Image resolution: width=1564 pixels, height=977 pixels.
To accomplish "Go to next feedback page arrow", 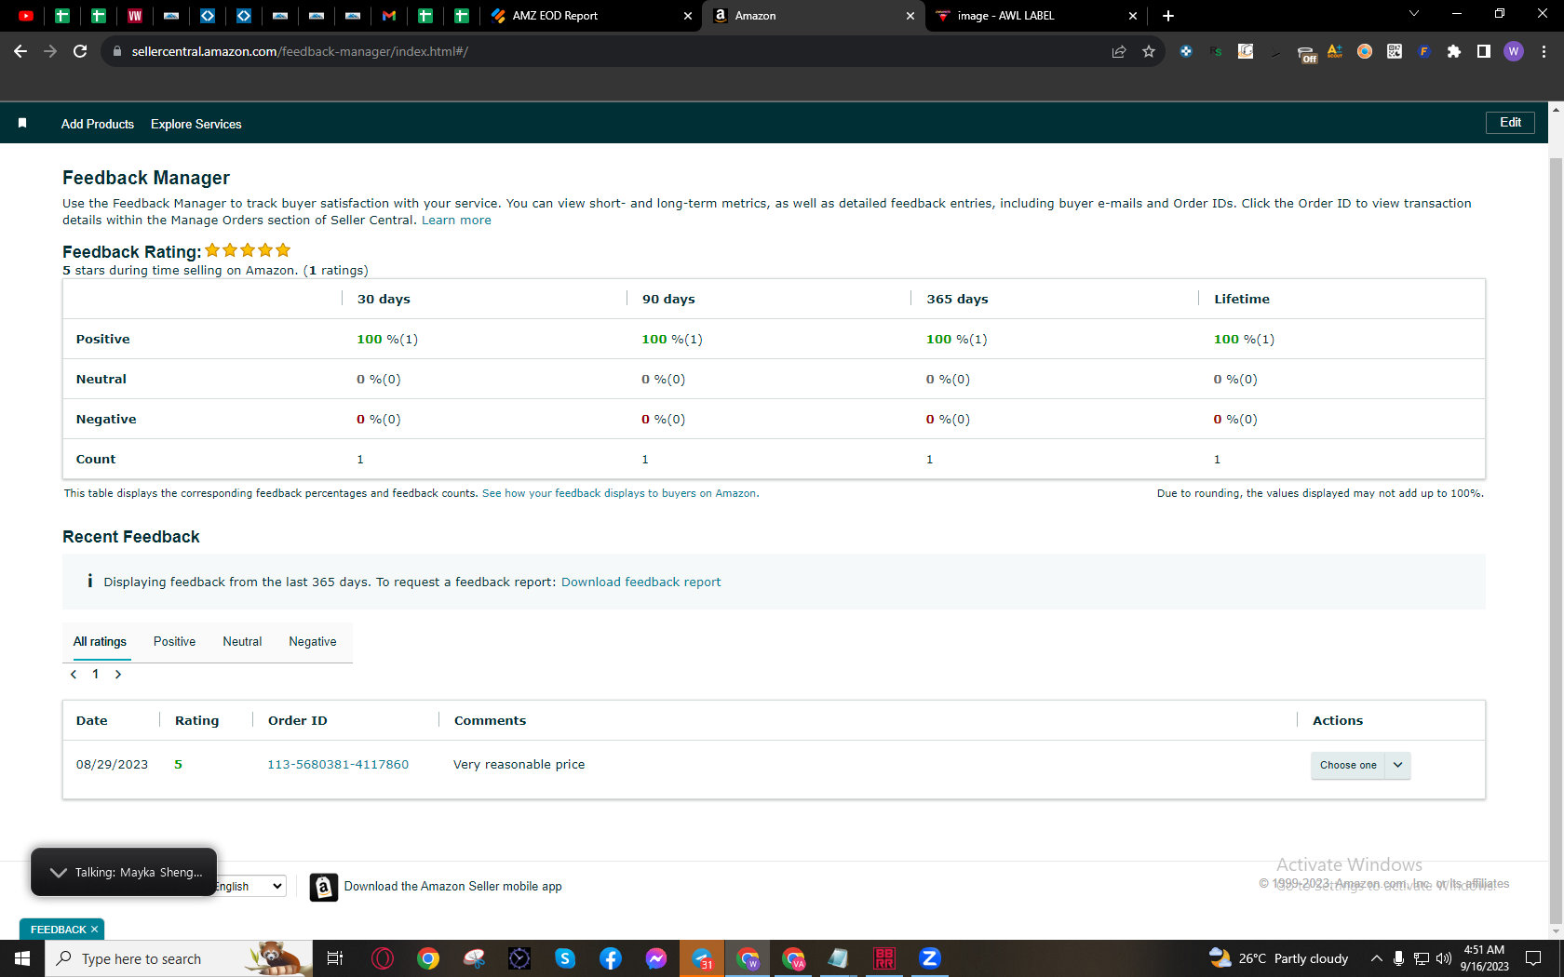I will click(x=118, y=675).
